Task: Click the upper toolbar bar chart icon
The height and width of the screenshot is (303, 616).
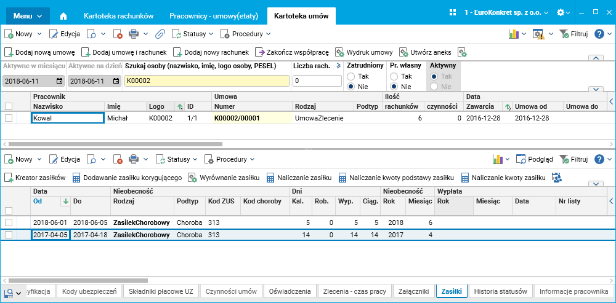Action: click(513, 34)
